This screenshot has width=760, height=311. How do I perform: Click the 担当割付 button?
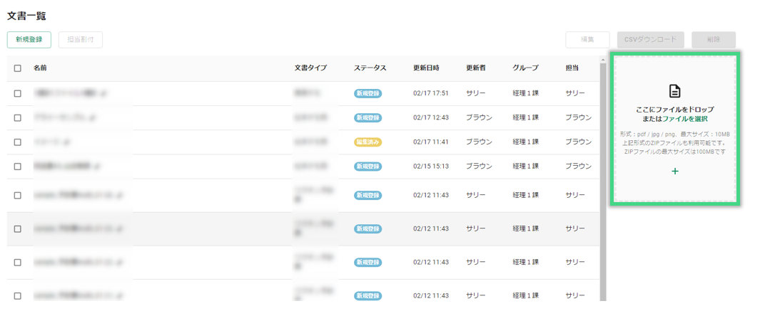pyautogui.click(x=80, y=40)
